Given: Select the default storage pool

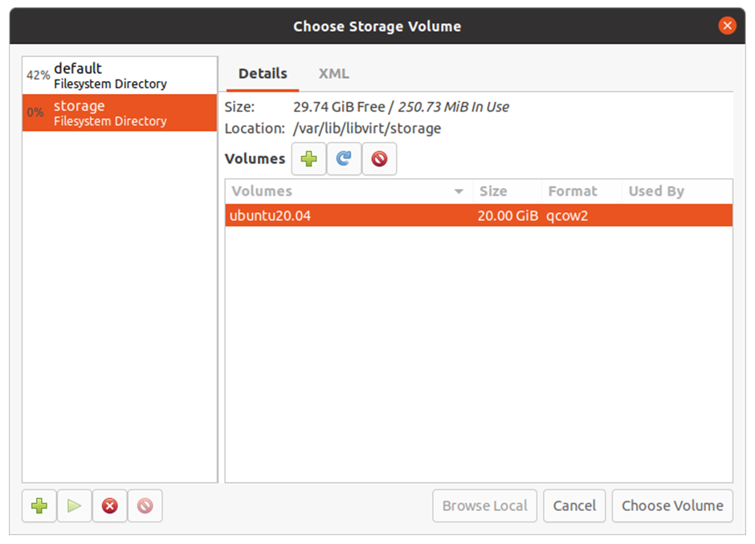Looking at the screenshot, I should tap(120, 76).
